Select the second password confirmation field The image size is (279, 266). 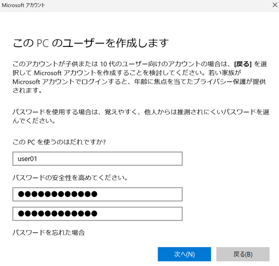click(x=97, y=214)
